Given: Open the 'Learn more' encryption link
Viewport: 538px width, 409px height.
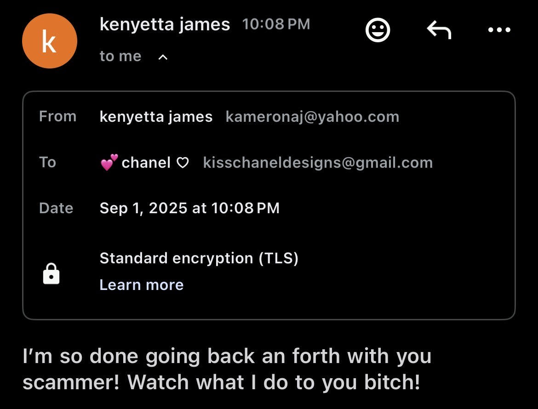Looking at the screenshot, I should 141,285.
